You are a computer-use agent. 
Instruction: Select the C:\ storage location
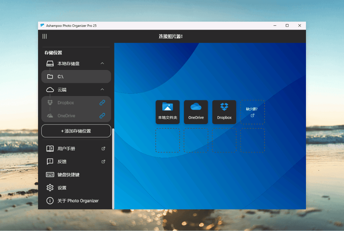pyautogui.click(x=76, y=77)
